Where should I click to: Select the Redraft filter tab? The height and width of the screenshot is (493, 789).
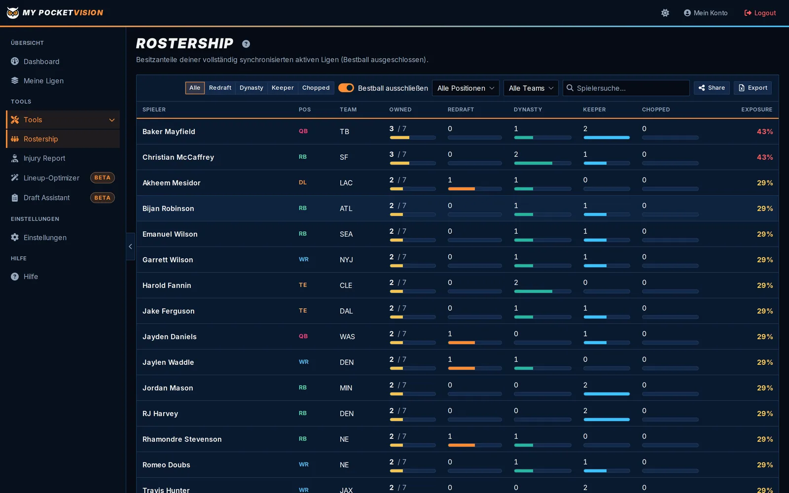coord(220,88)
